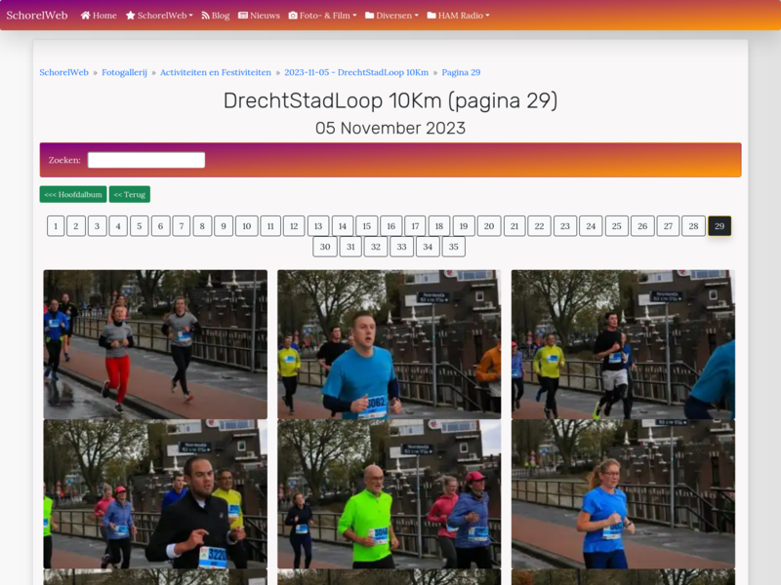Click the SchorelWeb brand logo text
The height and width of the screenshot is (585, 781).
point(37,15)
